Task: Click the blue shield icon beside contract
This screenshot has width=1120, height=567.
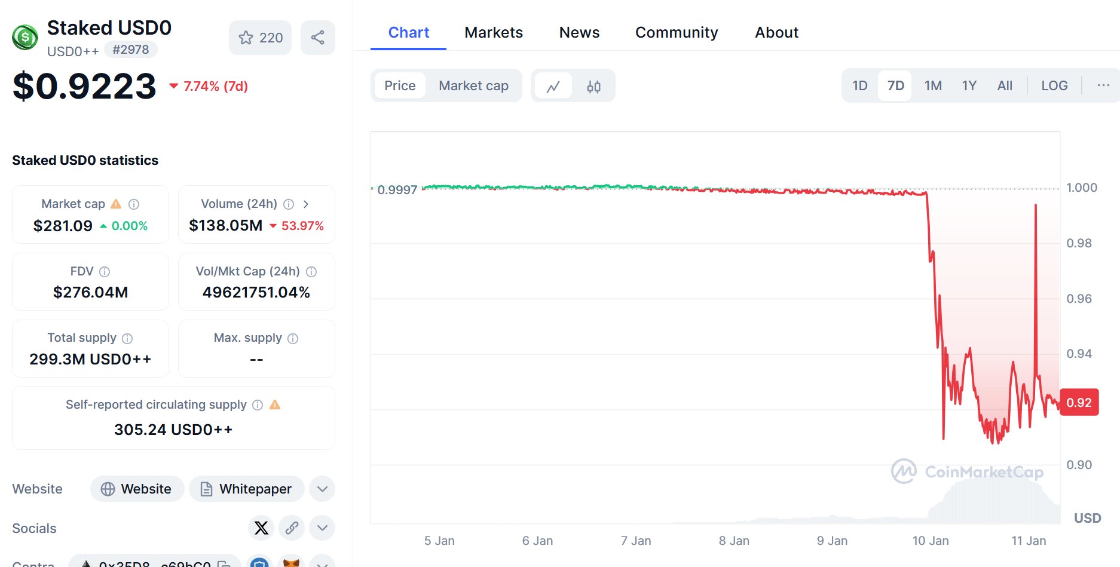Action: [x=259, y=563]
